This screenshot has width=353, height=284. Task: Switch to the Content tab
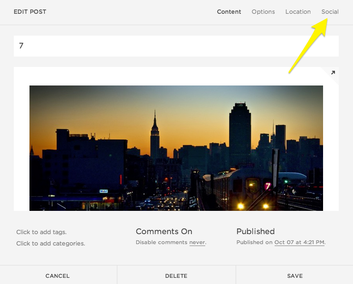coord(229,12)
